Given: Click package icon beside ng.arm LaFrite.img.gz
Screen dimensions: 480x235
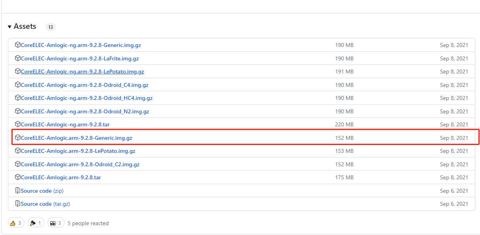Looking at the screenshot, I should 17,58.
